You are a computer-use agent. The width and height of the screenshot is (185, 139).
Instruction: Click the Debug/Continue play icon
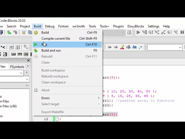pyautogui.click(x=138, y=32)
